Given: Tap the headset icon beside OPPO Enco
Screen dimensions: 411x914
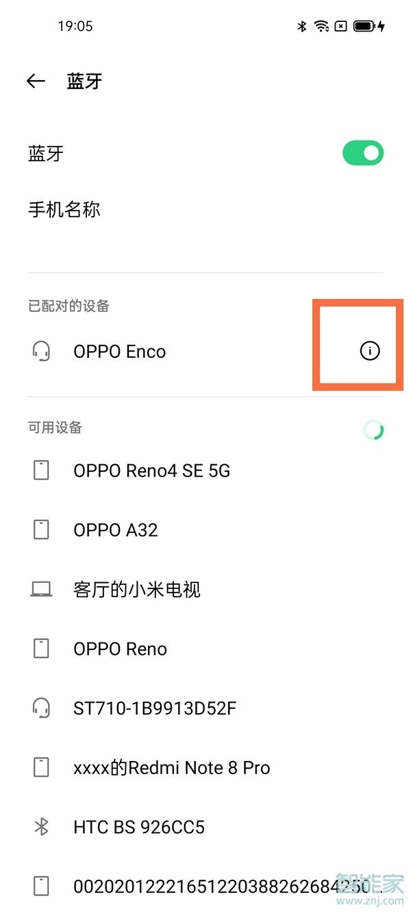Looking at the screenshot, I should coord(41,352).
